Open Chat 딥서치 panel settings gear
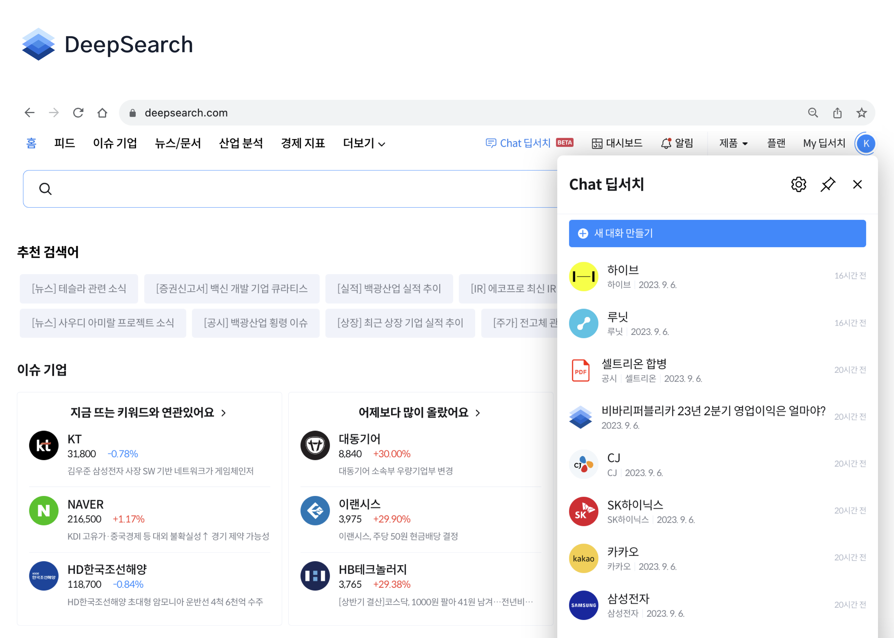894x638 pixels. coord(798,184)
